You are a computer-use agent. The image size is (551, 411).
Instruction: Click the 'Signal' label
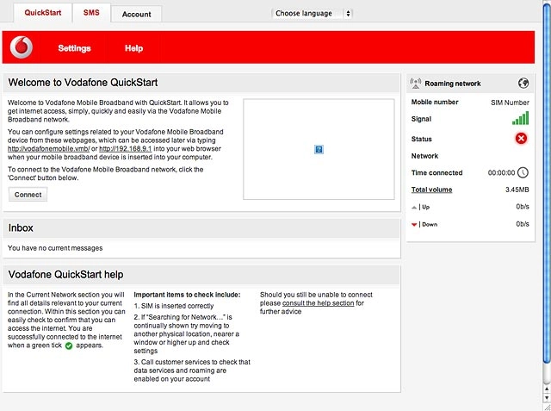coord(421,119)
